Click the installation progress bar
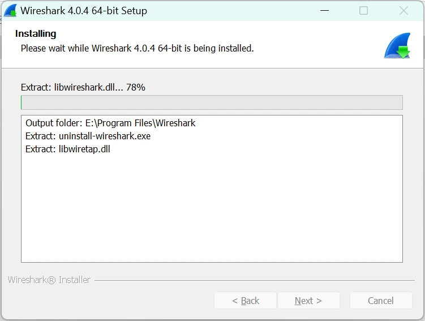This screenshot has height=321, width=425. 212,102
